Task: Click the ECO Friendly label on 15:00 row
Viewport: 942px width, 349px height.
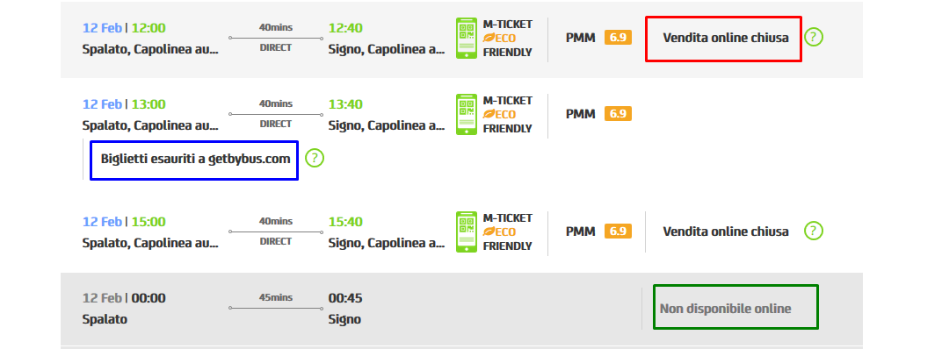Action: click(x=507, y=239)
